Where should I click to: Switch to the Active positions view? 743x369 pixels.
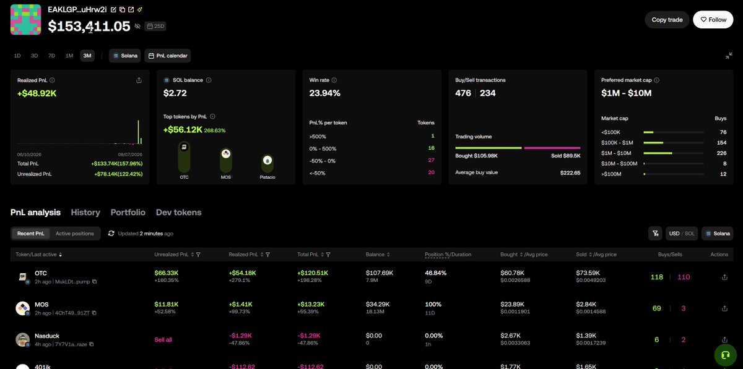pos(75,234)
